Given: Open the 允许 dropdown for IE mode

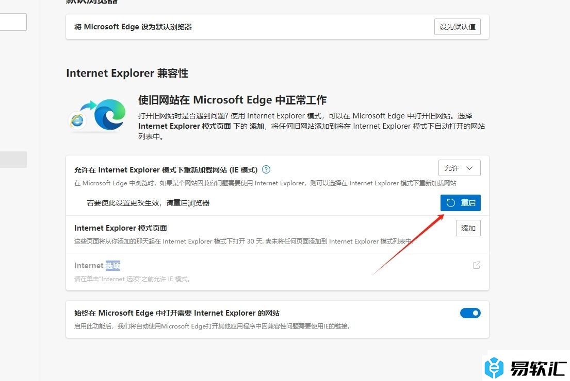Looking at the screenshot, I should click(x=460, y=168).
